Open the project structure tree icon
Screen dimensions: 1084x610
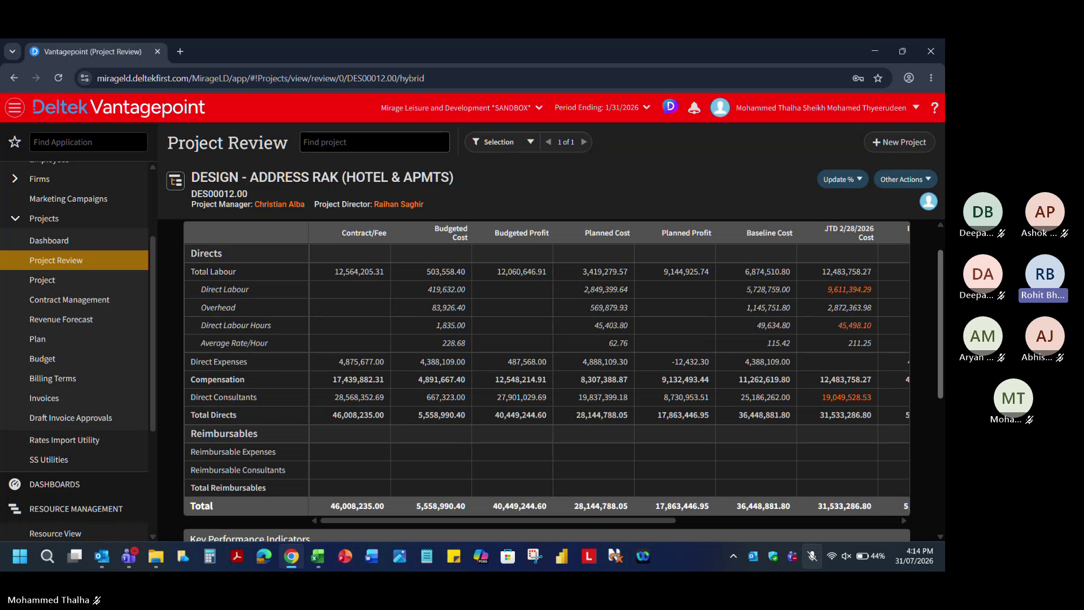pos(175,181)
